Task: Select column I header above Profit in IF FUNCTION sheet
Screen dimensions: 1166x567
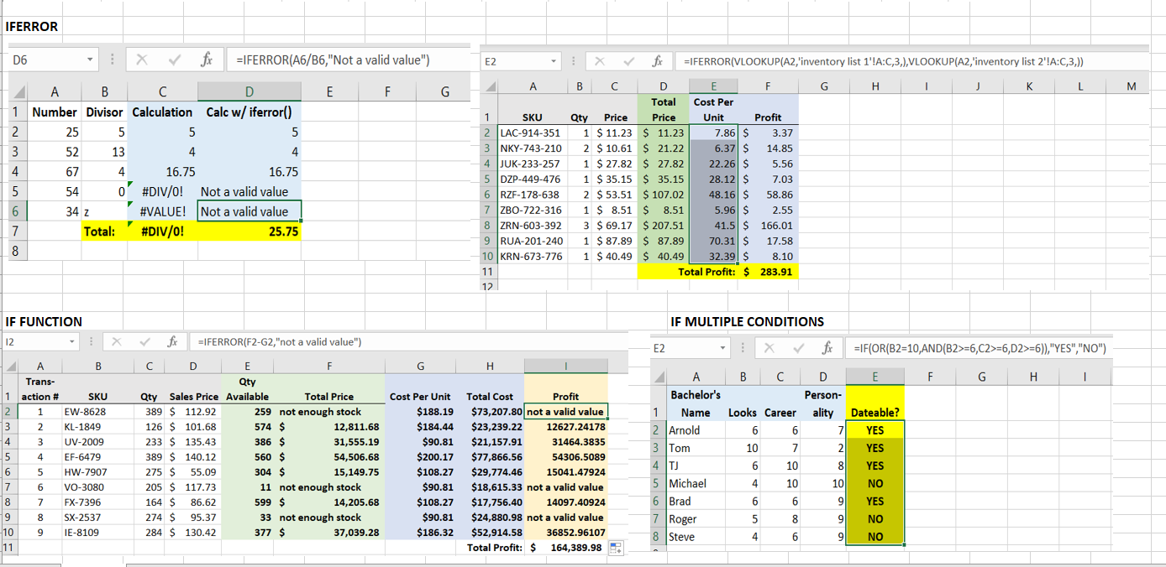Action: coord(565,366)
